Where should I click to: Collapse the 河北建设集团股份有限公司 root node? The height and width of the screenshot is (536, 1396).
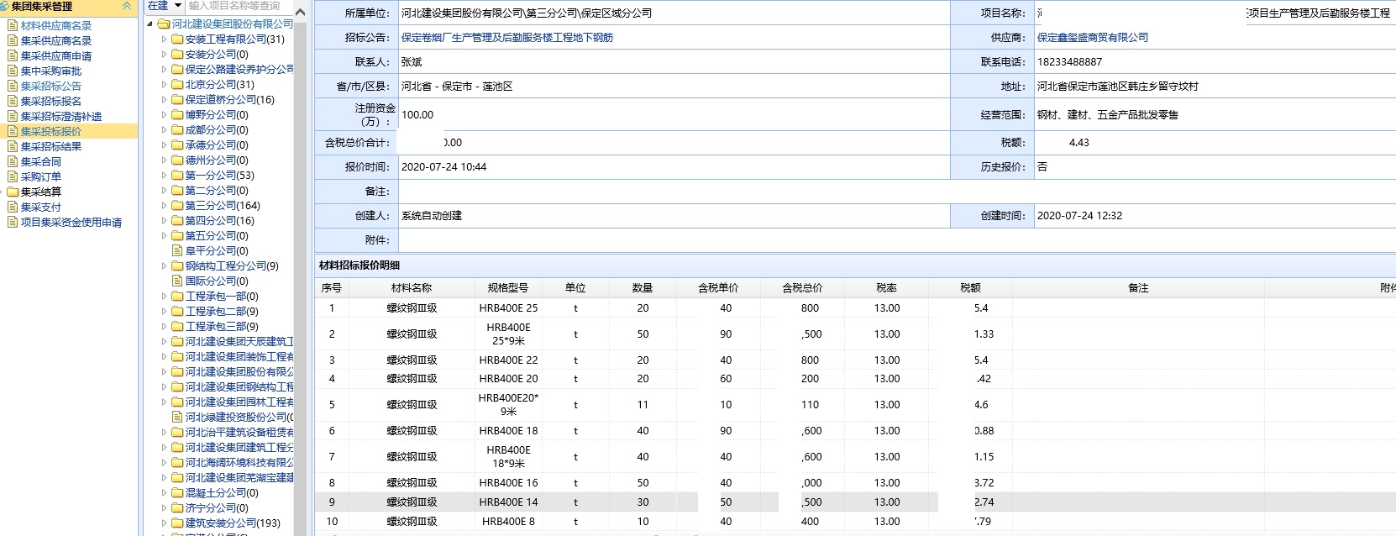tap(150, 24)
